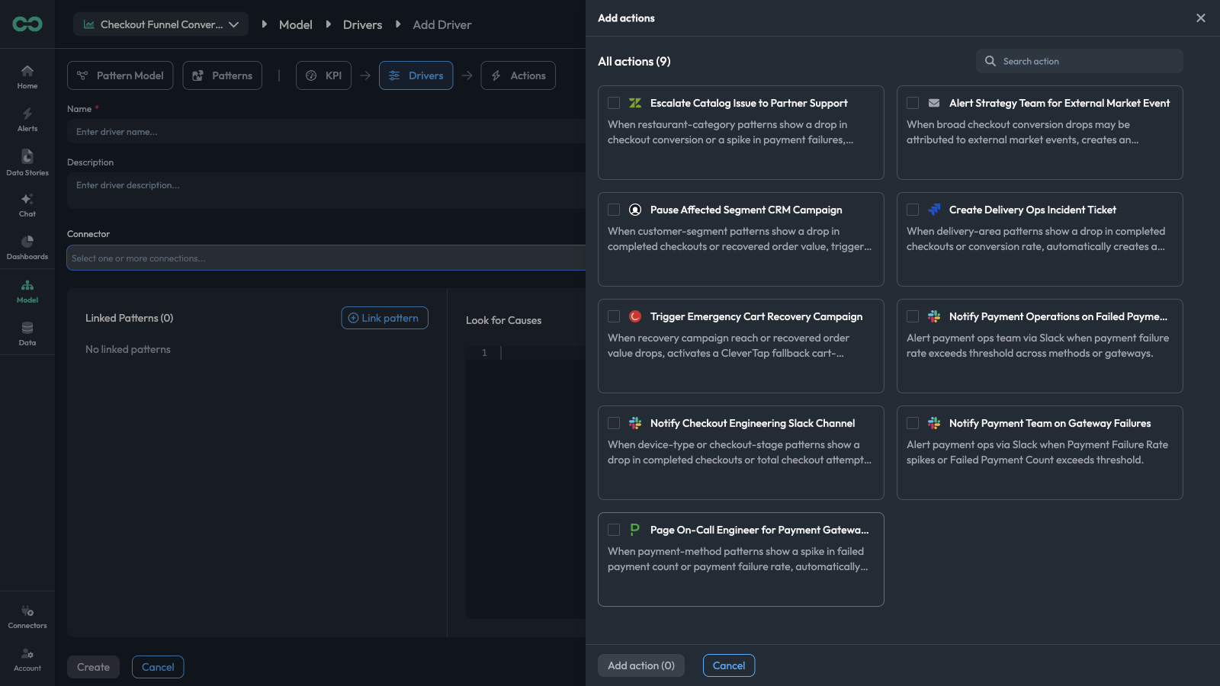Click Jira icon on Create Delivery Ops Incident Ticket
The height and width of the screenshot is (686, 1220).
[934, 210]
